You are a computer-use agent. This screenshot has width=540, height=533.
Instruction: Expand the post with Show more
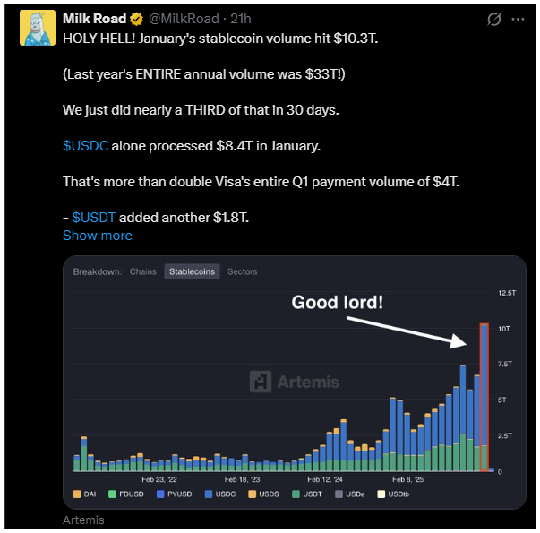pyautogui.click(x=97, y=236)
